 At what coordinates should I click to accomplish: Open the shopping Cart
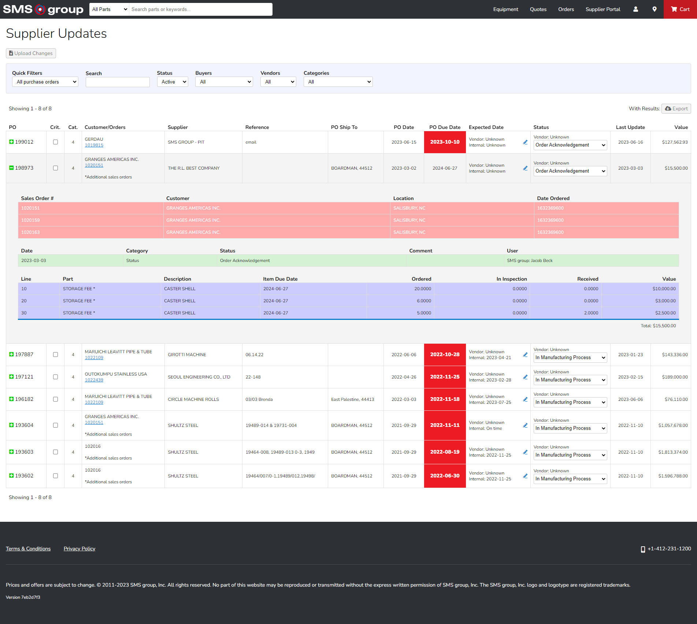click(680, 9)
